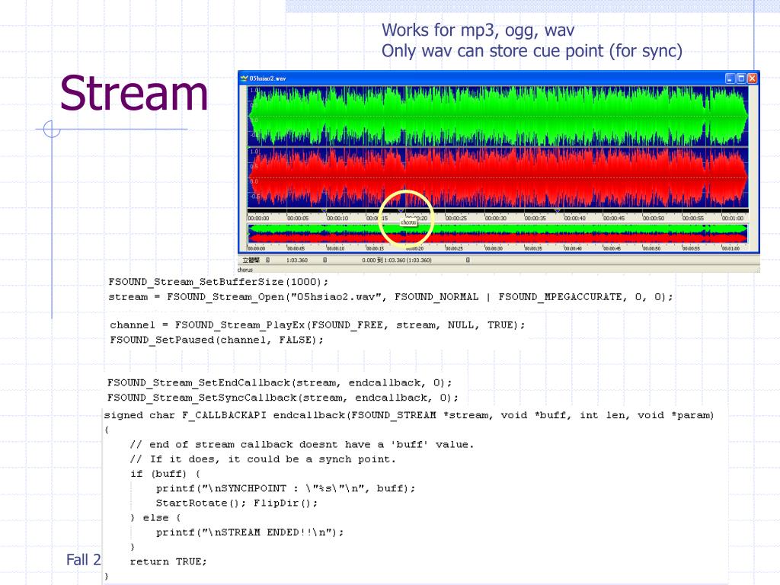Click the status bar icon right of 1:03.360 length
780x585 pixels.
(x=324, y=261)
